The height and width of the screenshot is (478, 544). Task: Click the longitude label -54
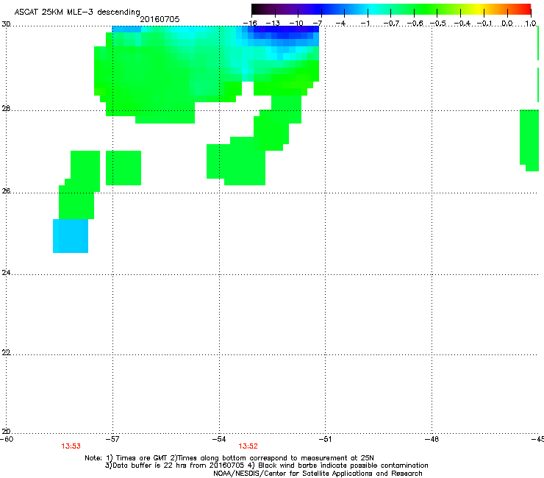[219, 439]
